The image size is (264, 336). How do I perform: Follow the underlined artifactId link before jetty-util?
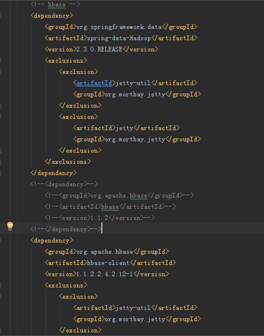pyautogui.click(x=94, y=83)
